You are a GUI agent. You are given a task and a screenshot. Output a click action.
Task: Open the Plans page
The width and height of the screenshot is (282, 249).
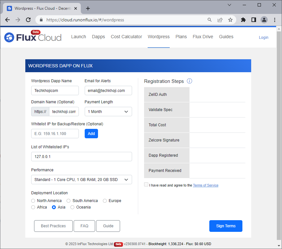181,37
